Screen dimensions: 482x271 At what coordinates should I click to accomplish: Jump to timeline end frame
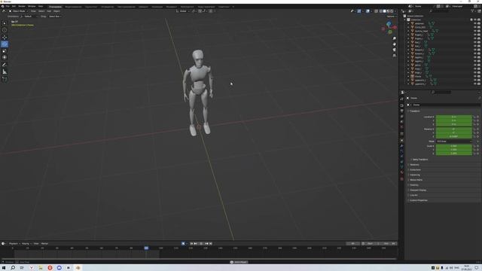[211, 244]
